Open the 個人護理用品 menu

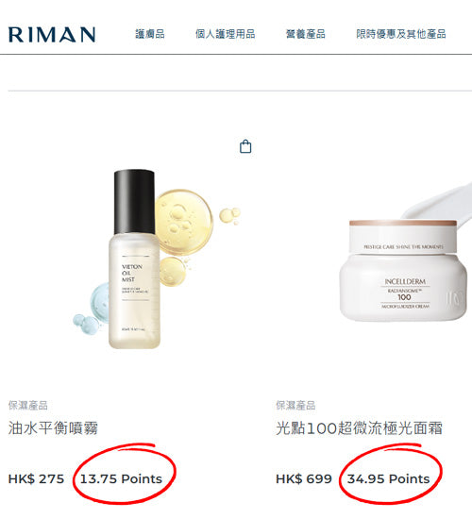[226, 34]
